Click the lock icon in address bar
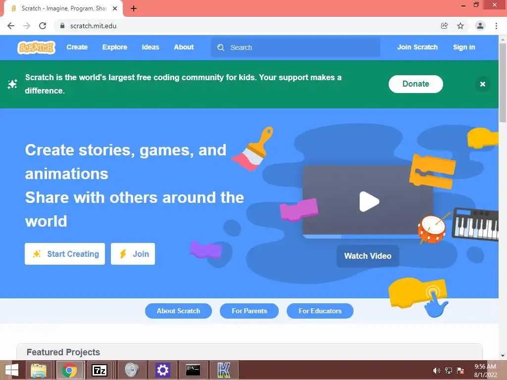 pyautogui.click(x=62, y=26)
